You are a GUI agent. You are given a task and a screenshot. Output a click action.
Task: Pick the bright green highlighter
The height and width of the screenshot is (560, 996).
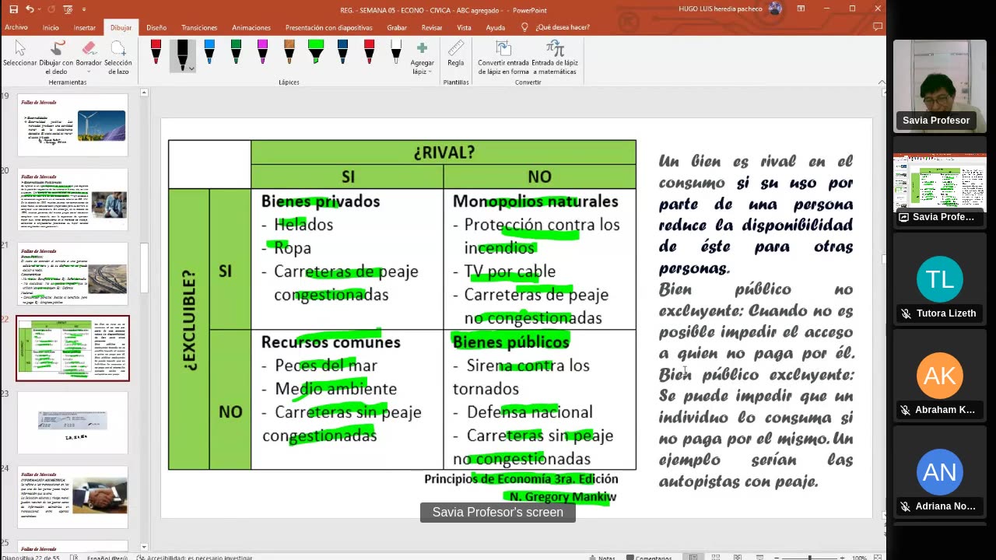[x=316, y=52]
